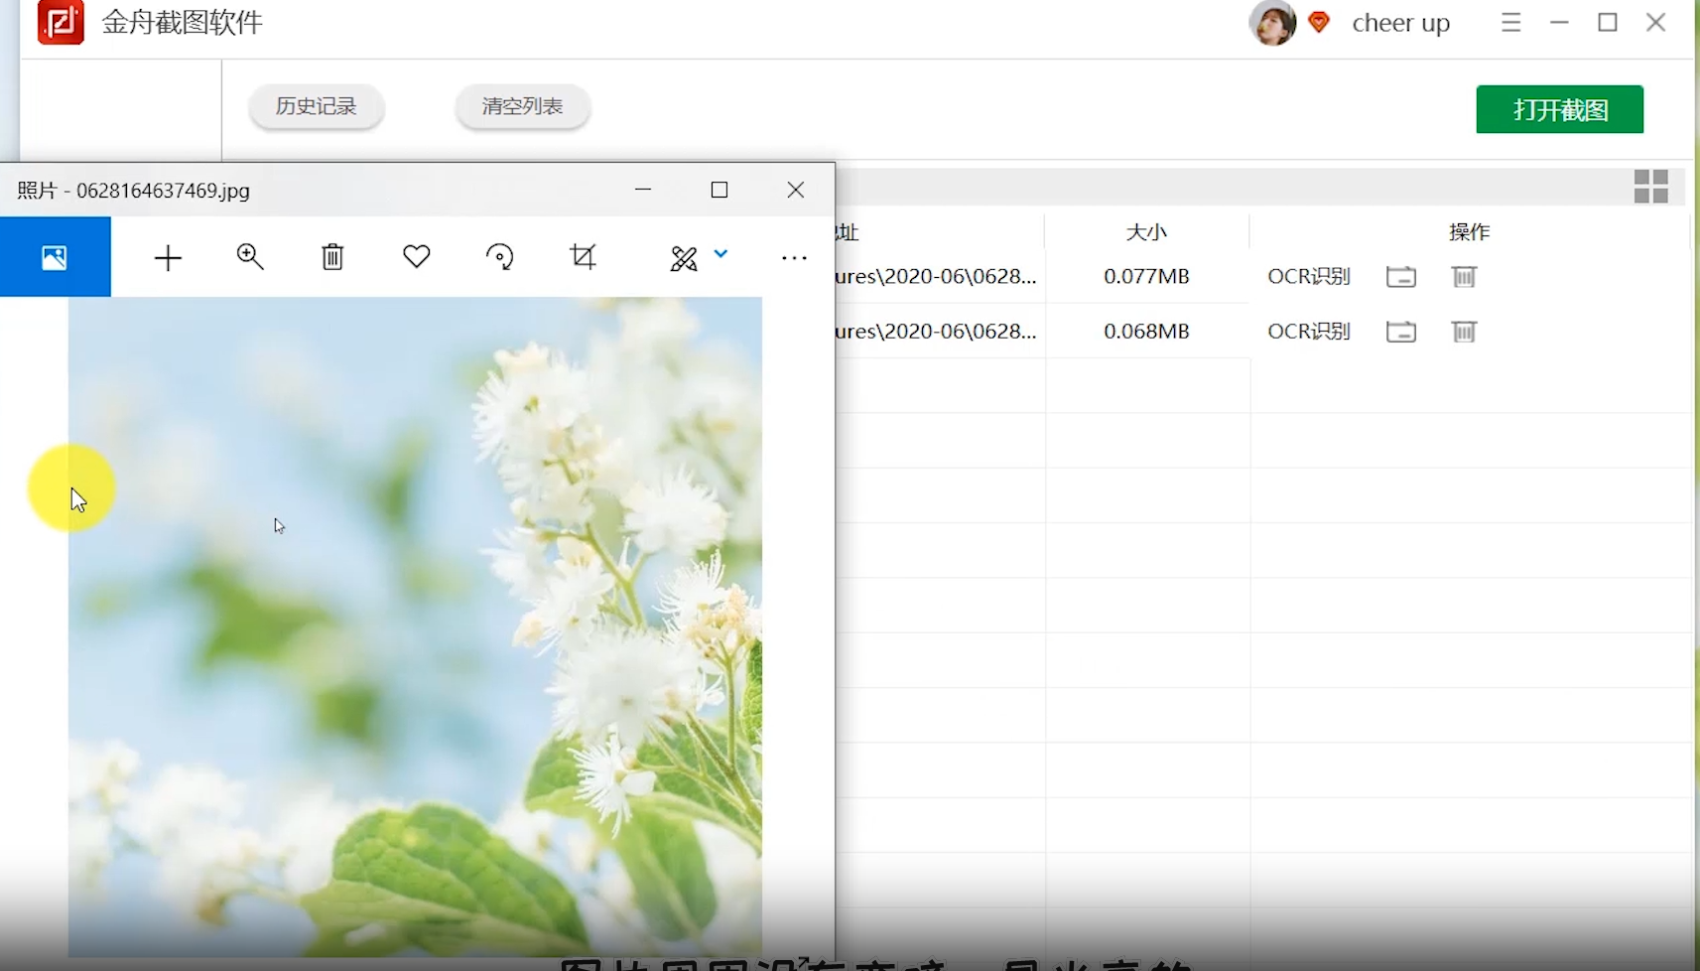Open the Photos more options ellipsis menu
This screenshot has height=971, width=1700.
(x=794, y=258)
